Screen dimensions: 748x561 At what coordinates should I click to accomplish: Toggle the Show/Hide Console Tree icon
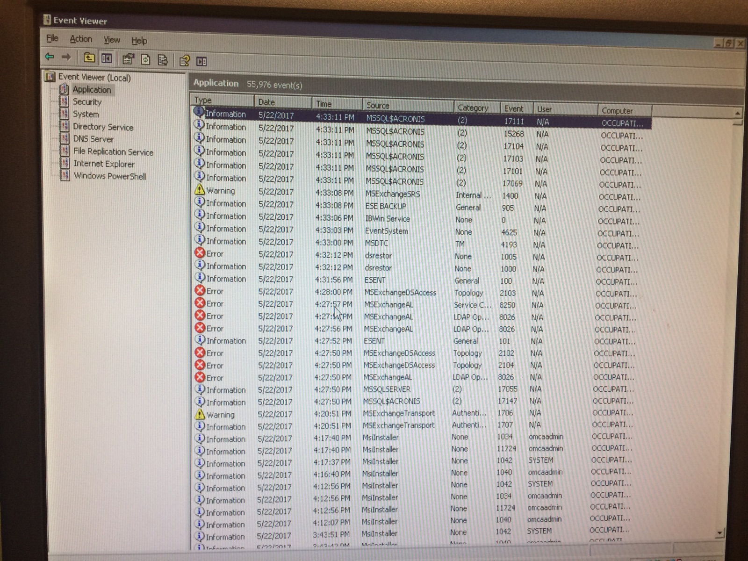tap(107, 58)
